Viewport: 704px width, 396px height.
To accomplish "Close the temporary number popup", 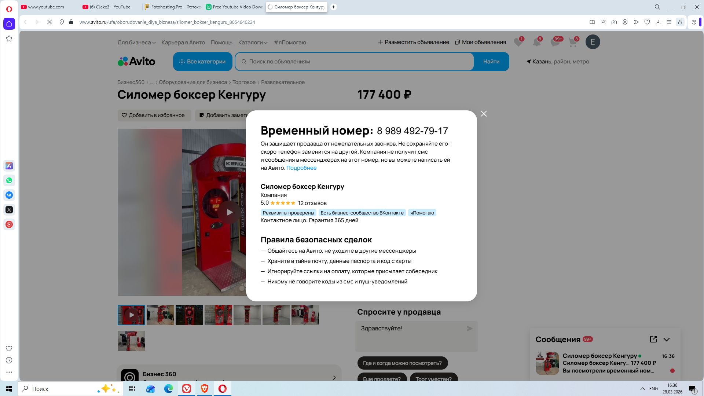I will (484, 114).
